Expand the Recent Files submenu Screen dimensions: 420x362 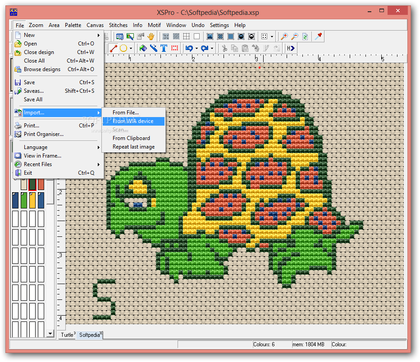[99, 164]
